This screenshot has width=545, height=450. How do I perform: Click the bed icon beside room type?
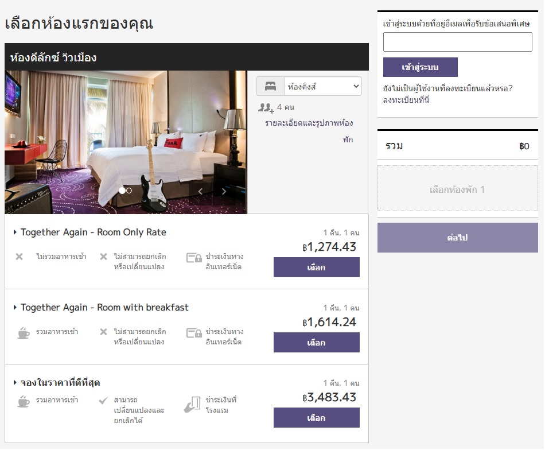pyautogui.click(x=270, y=87)
